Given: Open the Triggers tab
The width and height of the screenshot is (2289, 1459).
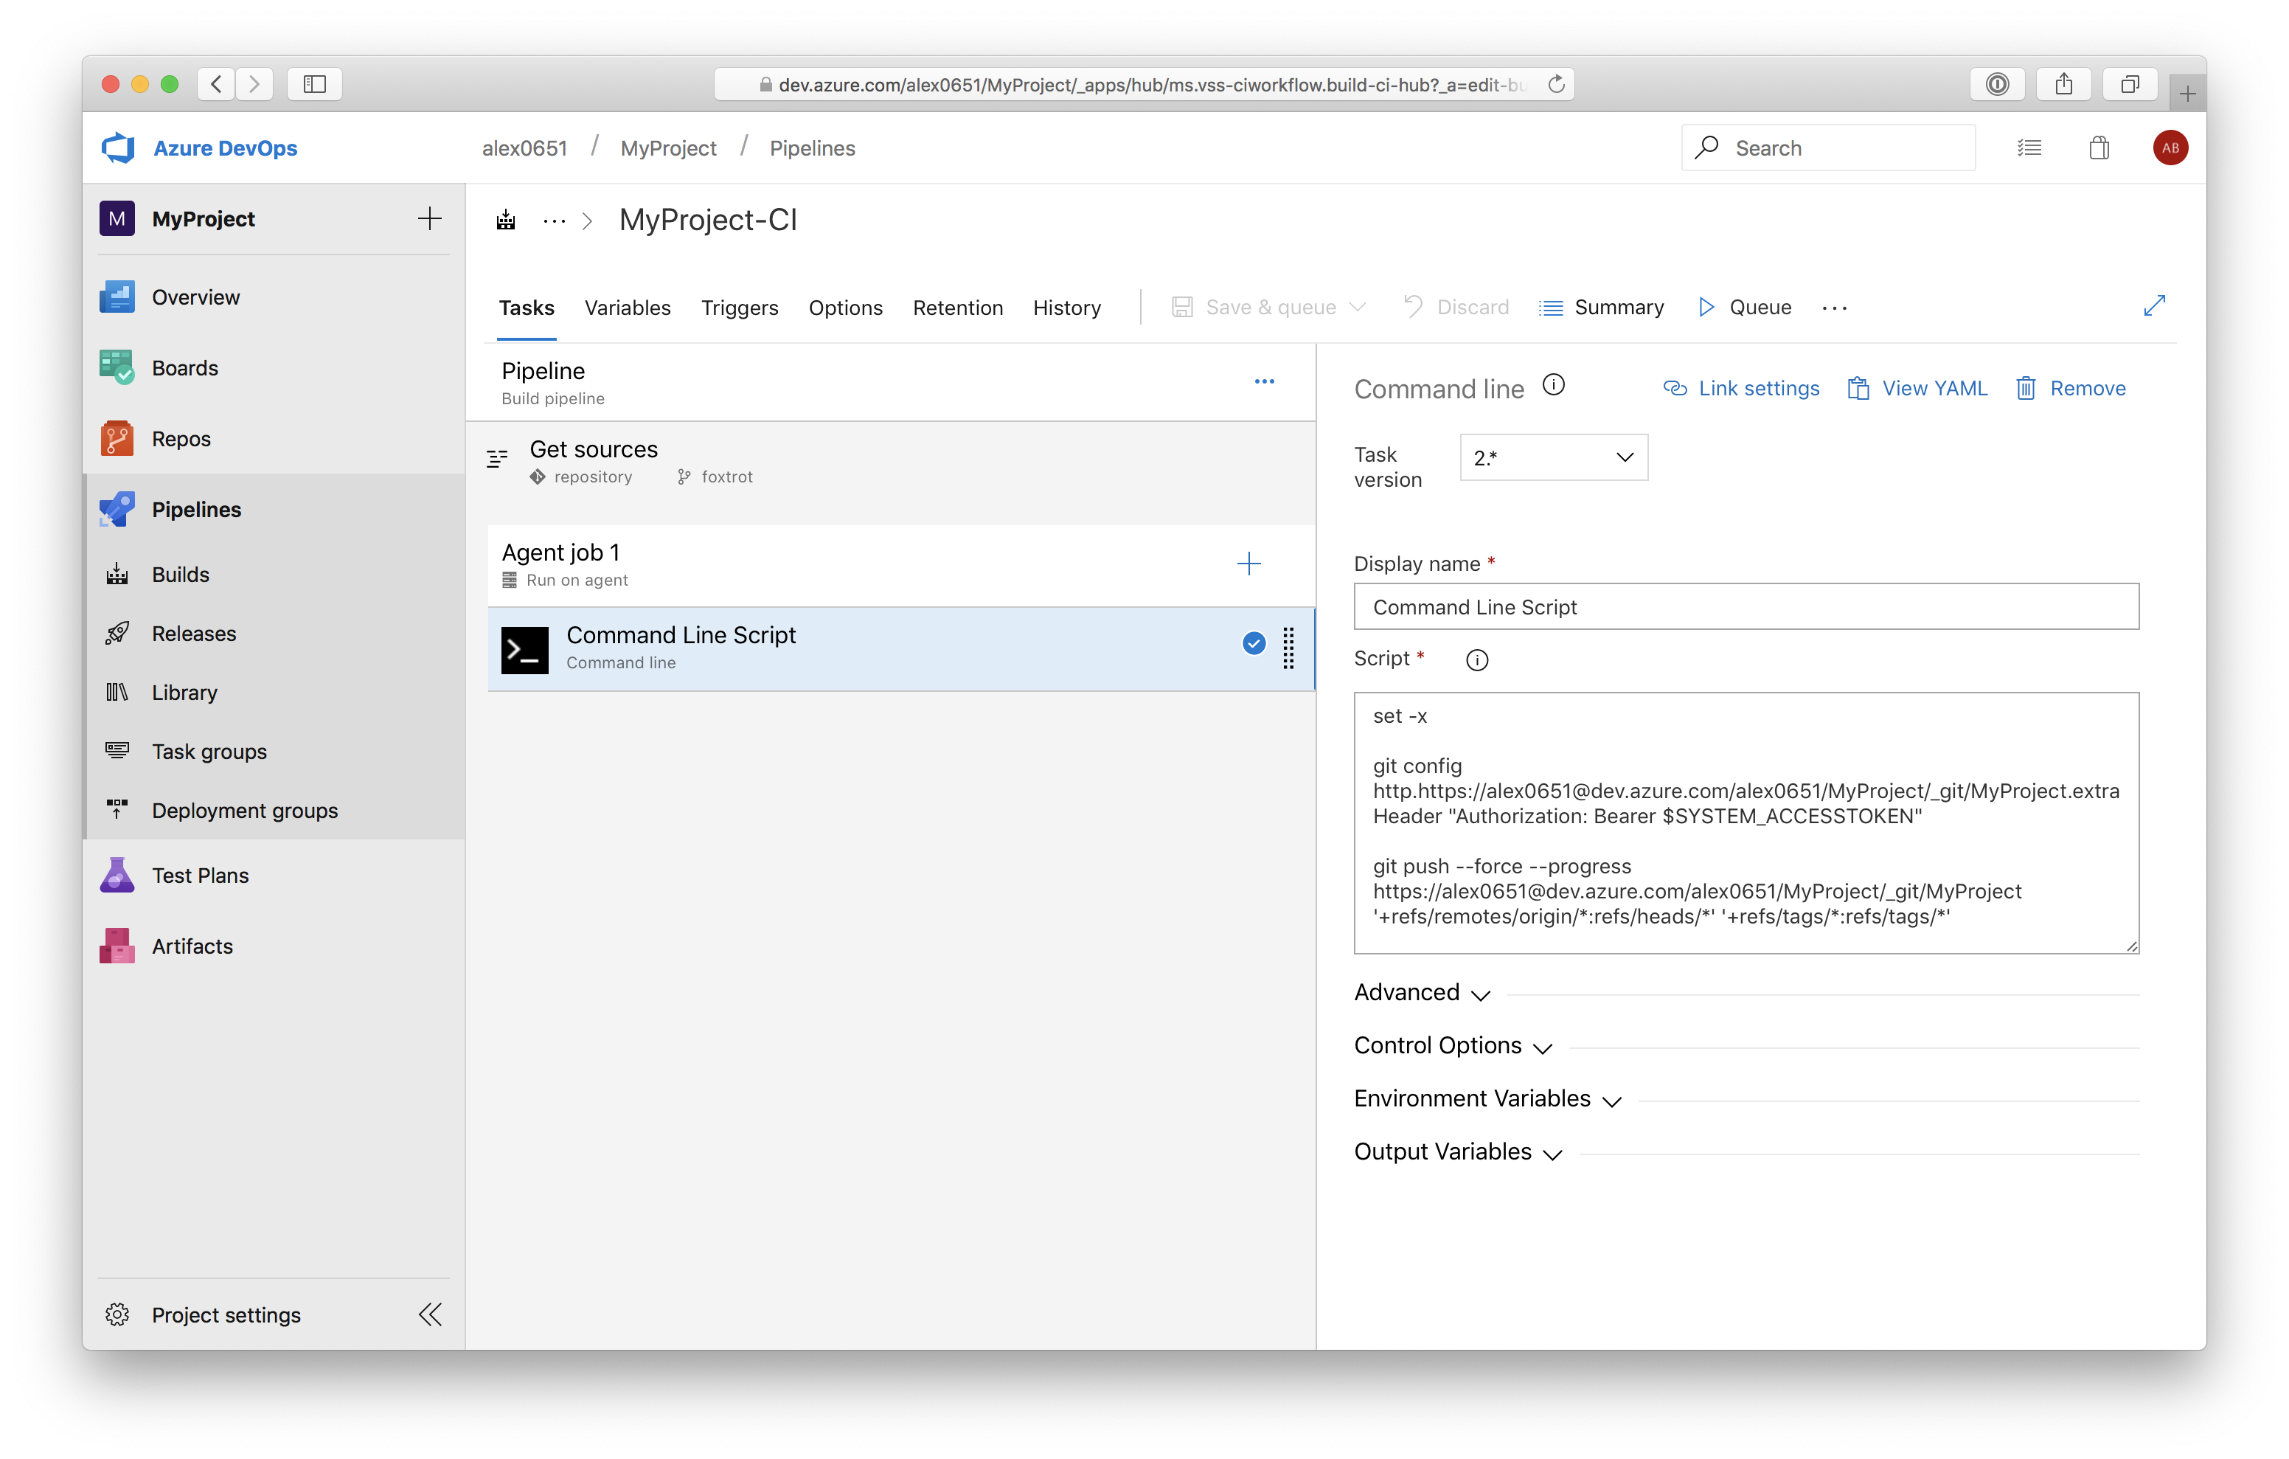Looking at the screenshot, I should [740, 308].
